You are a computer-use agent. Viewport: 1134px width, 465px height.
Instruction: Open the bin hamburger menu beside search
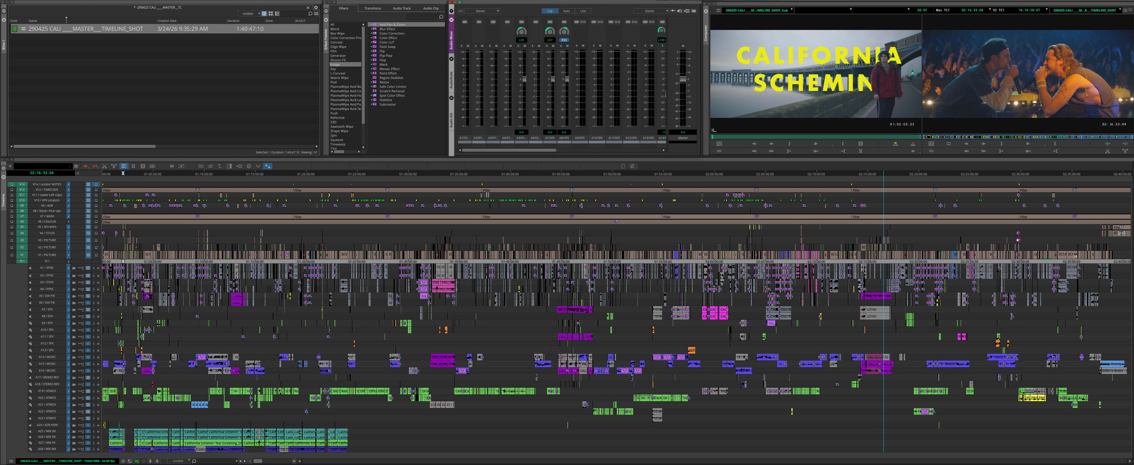pos(316,14)
